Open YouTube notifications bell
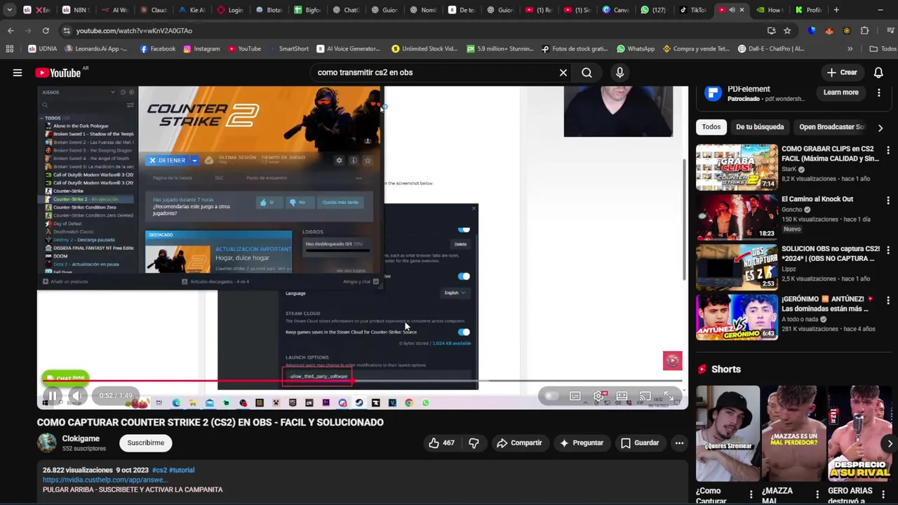The image size is (898, 505). [878, 72]
